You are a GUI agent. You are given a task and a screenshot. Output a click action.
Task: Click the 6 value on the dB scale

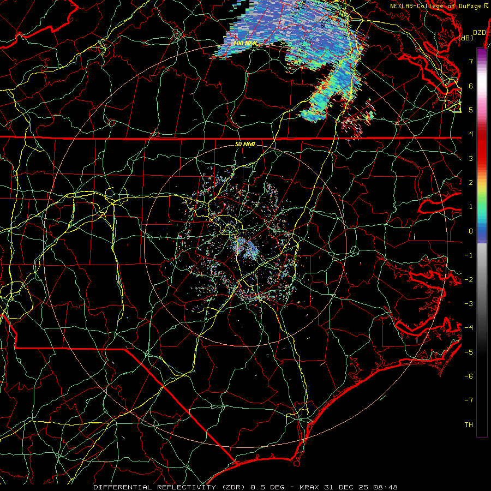point(471,86)
